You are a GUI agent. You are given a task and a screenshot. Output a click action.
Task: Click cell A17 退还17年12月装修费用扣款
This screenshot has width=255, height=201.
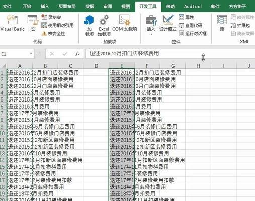tap(20, 180)
